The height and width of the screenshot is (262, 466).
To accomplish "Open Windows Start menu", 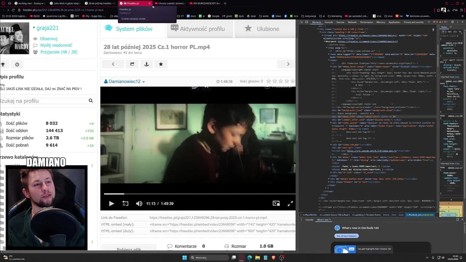I will pyautogui.click(x=185, y=258).
